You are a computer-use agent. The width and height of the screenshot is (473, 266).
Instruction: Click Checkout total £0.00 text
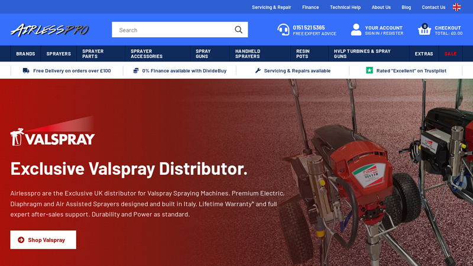pos(449,34)
